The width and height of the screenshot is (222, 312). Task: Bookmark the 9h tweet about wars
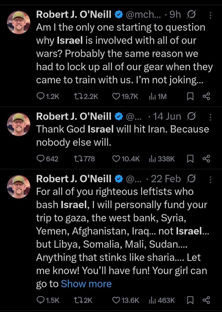click(190, 96)
